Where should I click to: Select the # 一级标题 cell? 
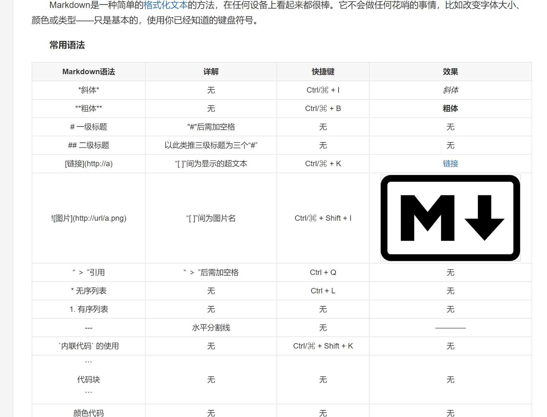tap(89, 127)
